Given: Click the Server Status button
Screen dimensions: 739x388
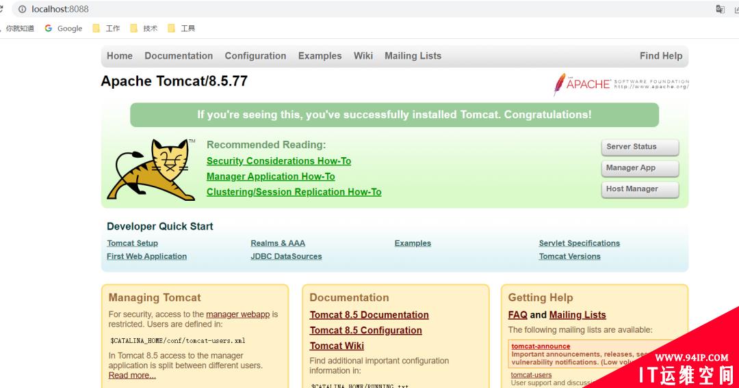Looking at the screenshot, I should point(640,147).
